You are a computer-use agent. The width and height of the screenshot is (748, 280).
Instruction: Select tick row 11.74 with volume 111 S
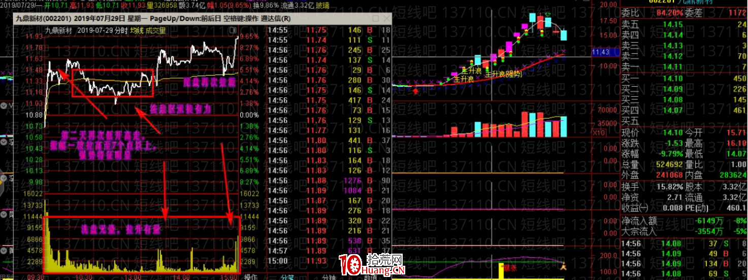pyautogui.click(x=329, y=40)
